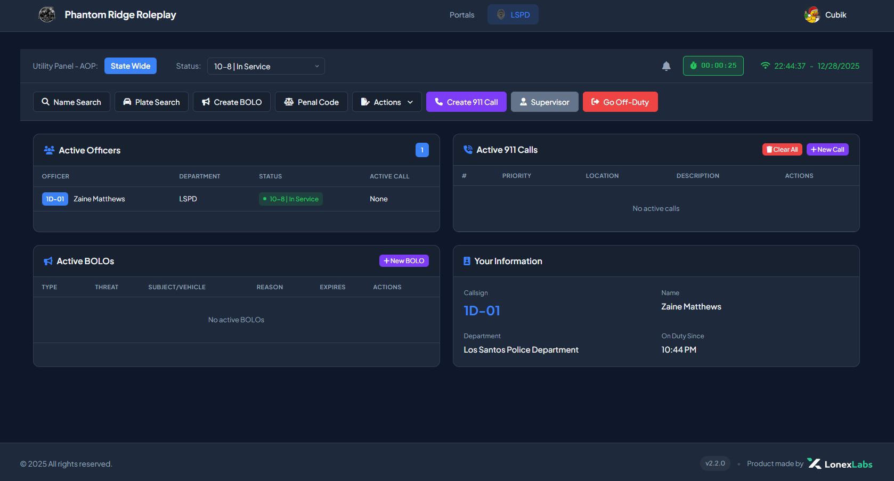Viewport: 894px width, 481px height.
Task: Switch to the LSPD tab
Action: coord(513,15)
